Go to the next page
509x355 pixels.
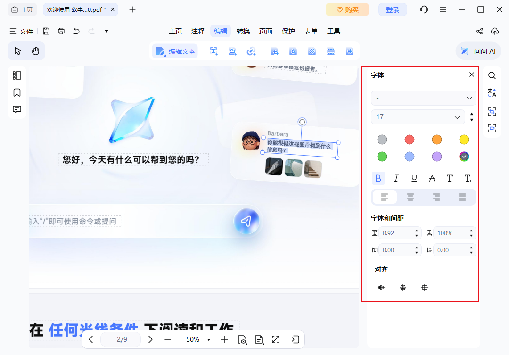(150, 340)
